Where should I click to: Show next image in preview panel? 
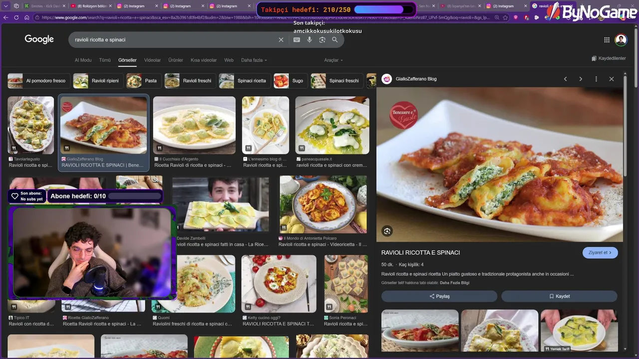tap(581, 79)
